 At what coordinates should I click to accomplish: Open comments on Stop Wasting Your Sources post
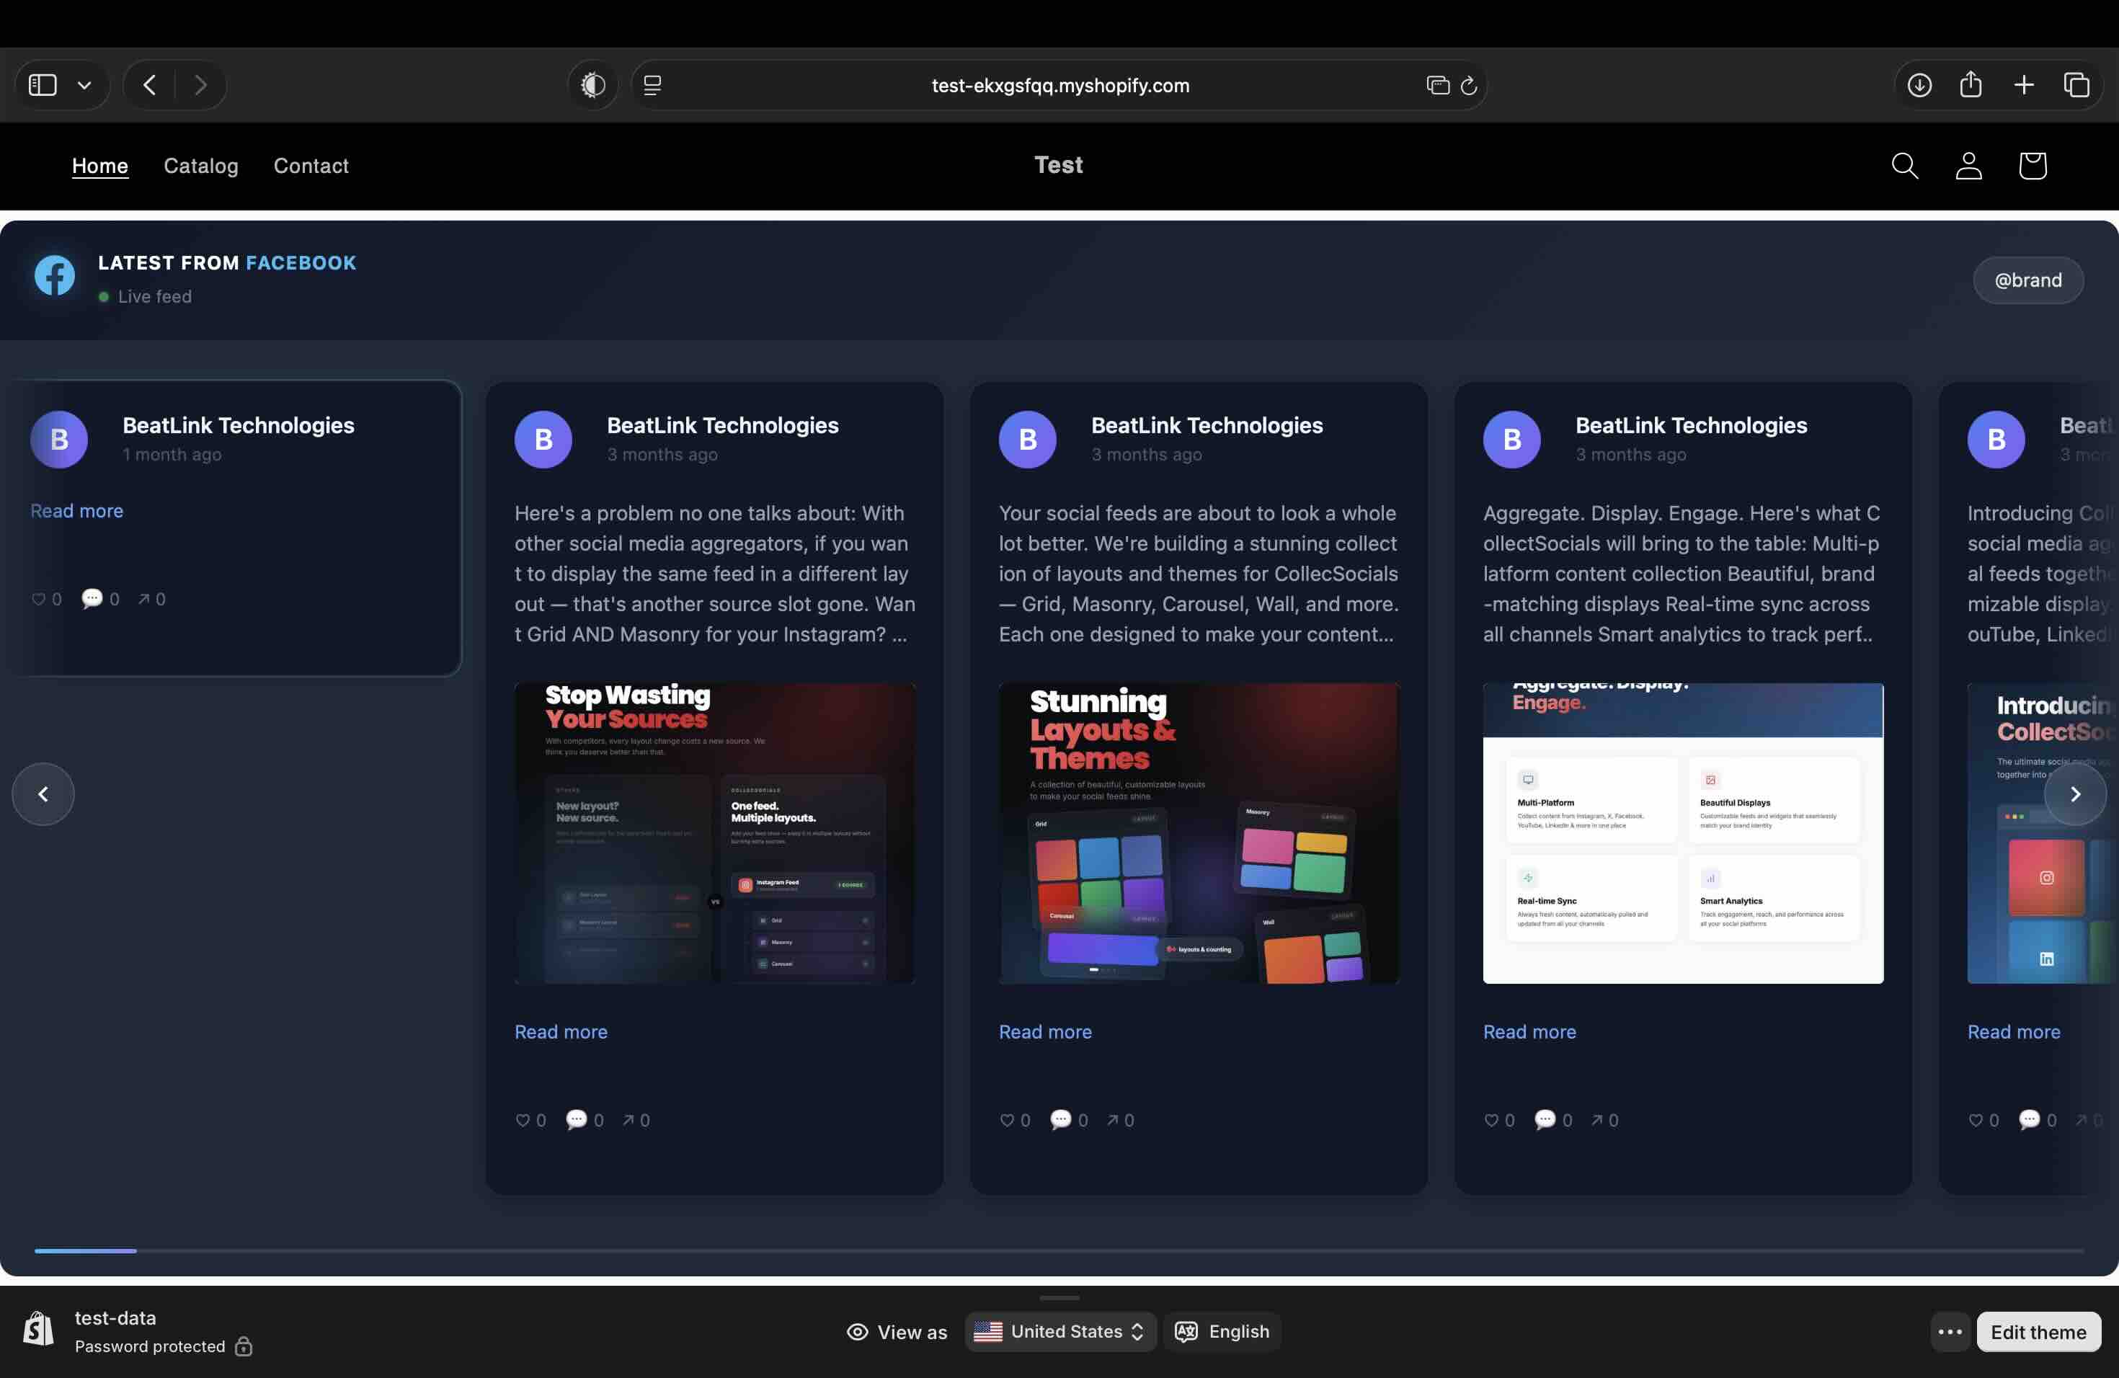click(576, 1119)
